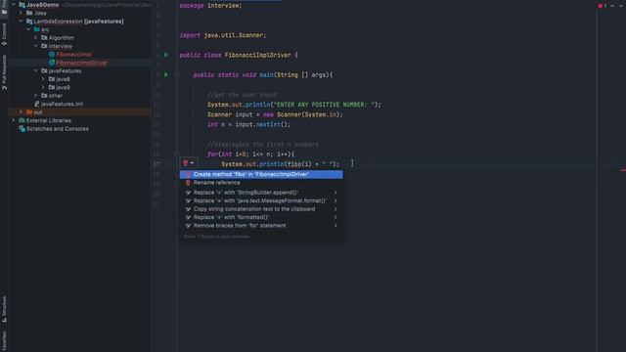This screenshot has height=352, width=626.
Task: Collapse the JavaBDemo project root
Action: 13,5
